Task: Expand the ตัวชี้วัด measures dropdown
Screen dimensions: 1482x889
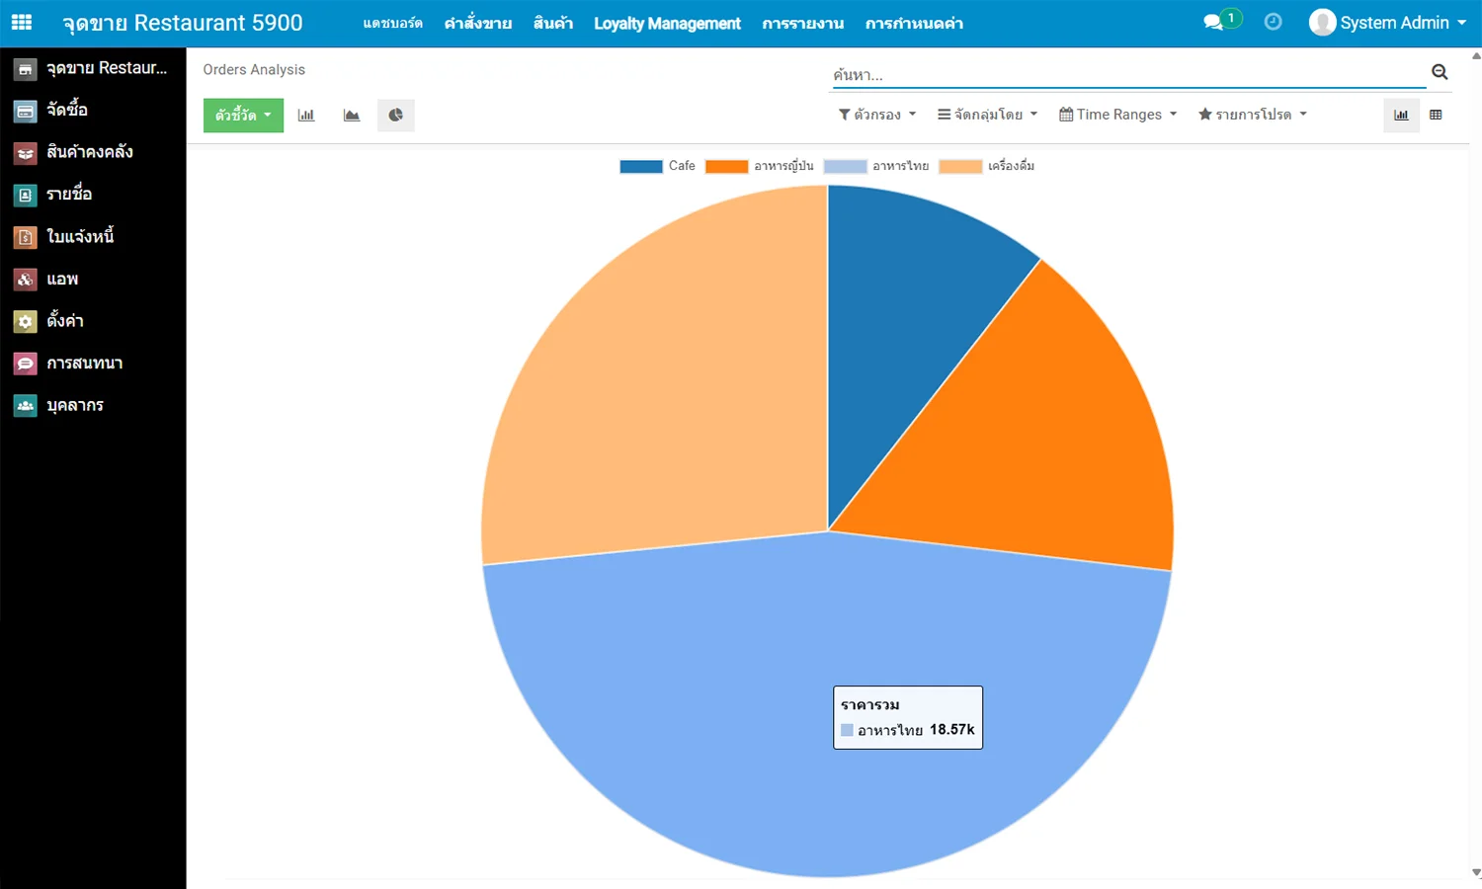Action: pyautogui.click(x=243, y=116)
